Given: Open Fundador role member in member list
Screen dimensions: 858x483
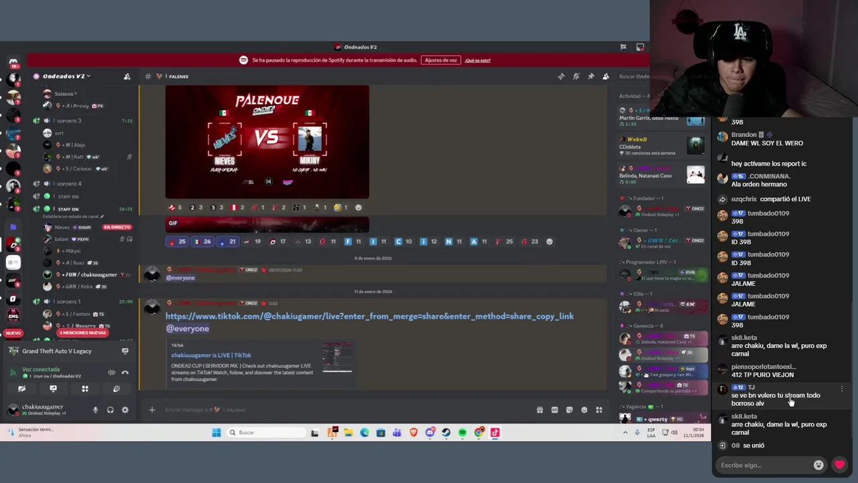Looking at the screenshot, I should 662,211.
